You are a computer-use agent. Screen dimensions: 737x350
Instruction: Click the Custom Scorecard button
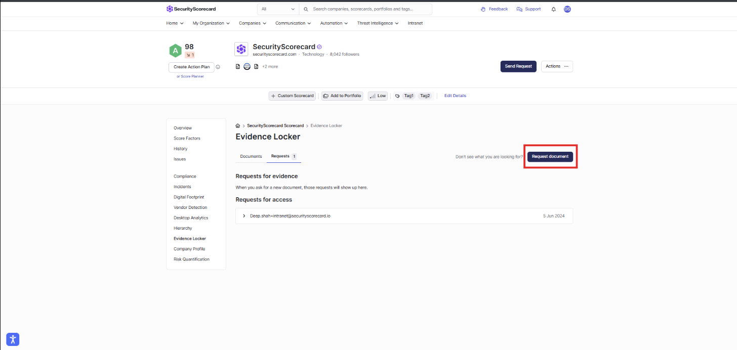pyautogui.click(x=293, y=96)
